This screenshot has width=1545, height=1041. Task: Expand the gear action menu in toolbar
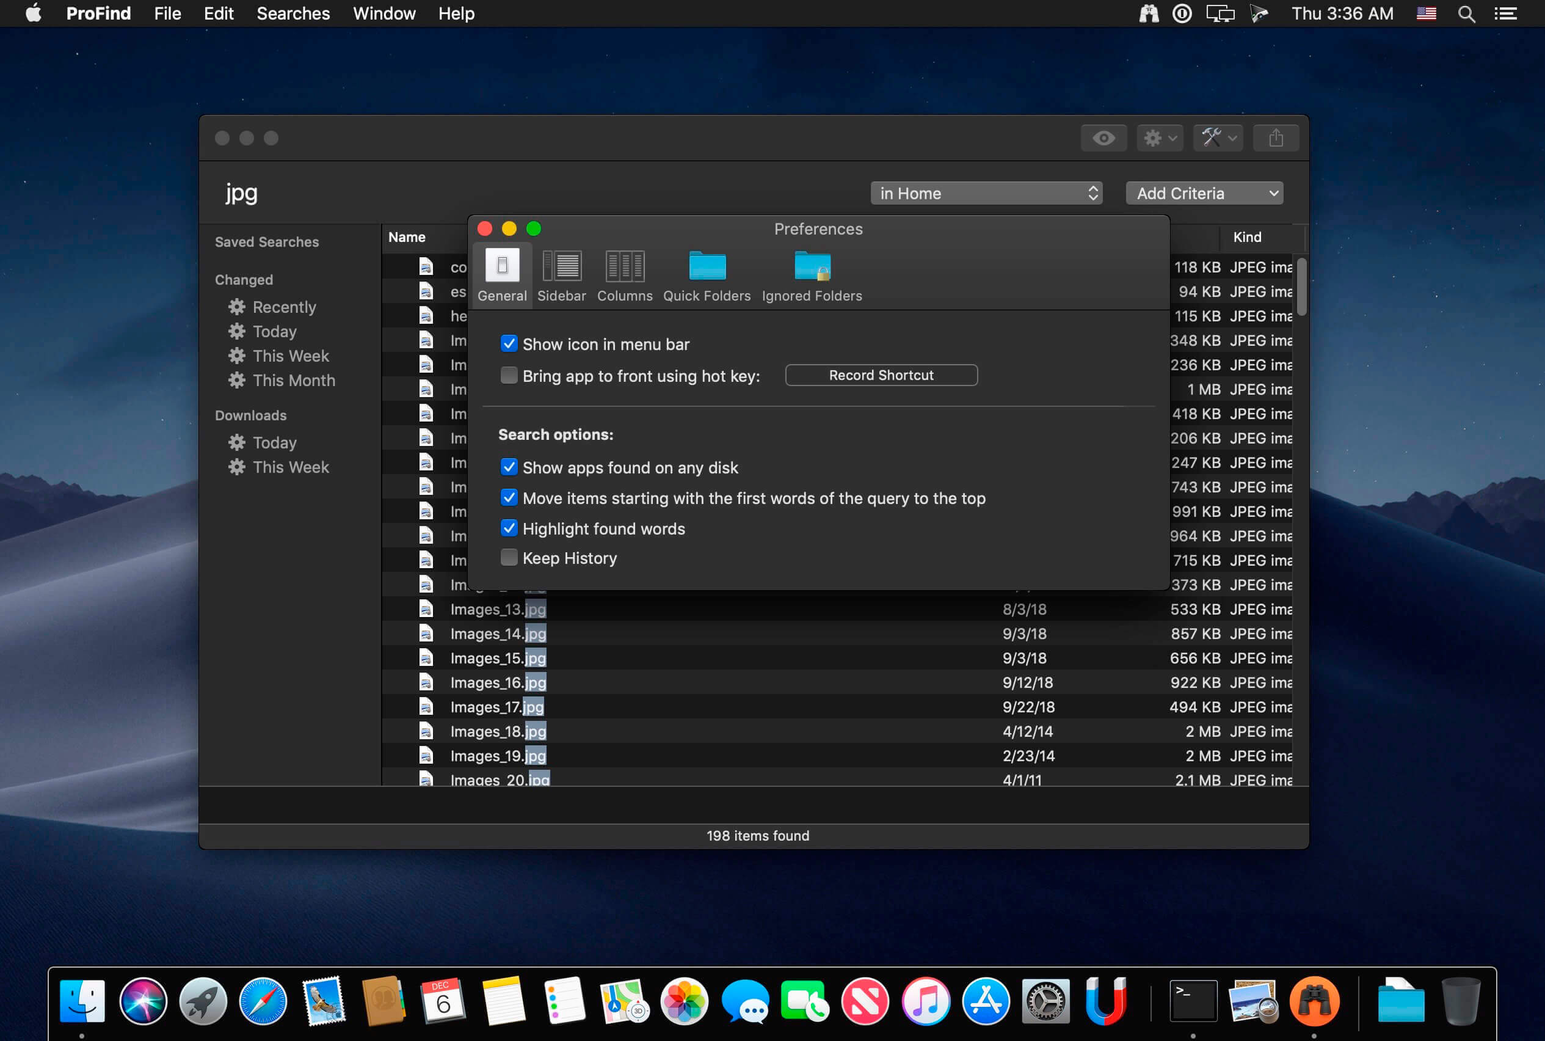pos(1160,137)
